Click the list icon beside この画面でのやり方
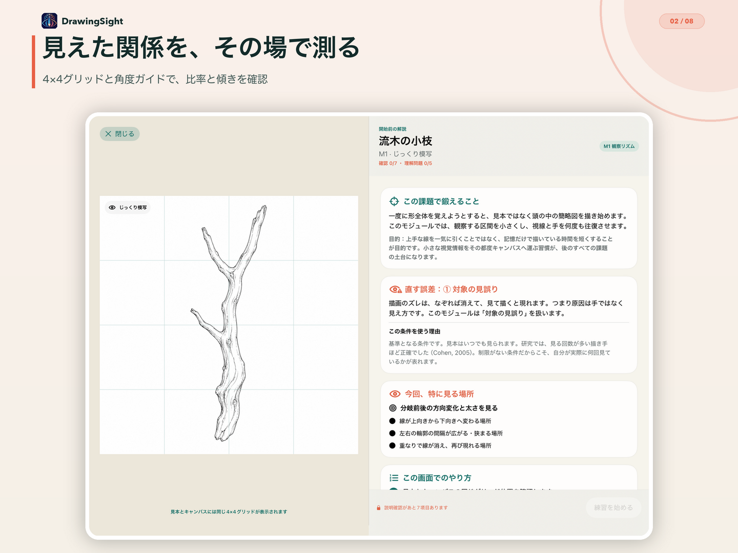 394,478
